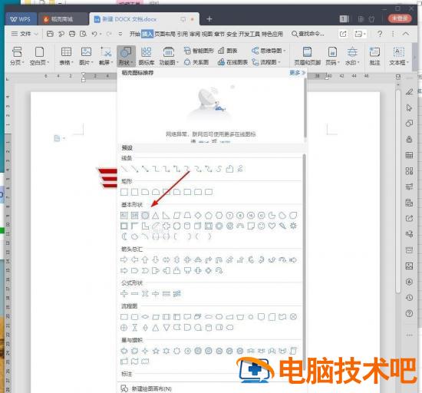Open the 开发工具 developer tools tab
The height and width of the screenshot is (393, 422).
(x=249, y=34)
